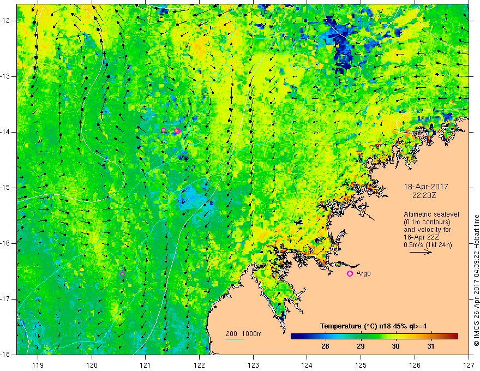The image size is (480, 371).
Task: Click the 'Altimetric sealevel' caption text
Action: pos(431,214)
